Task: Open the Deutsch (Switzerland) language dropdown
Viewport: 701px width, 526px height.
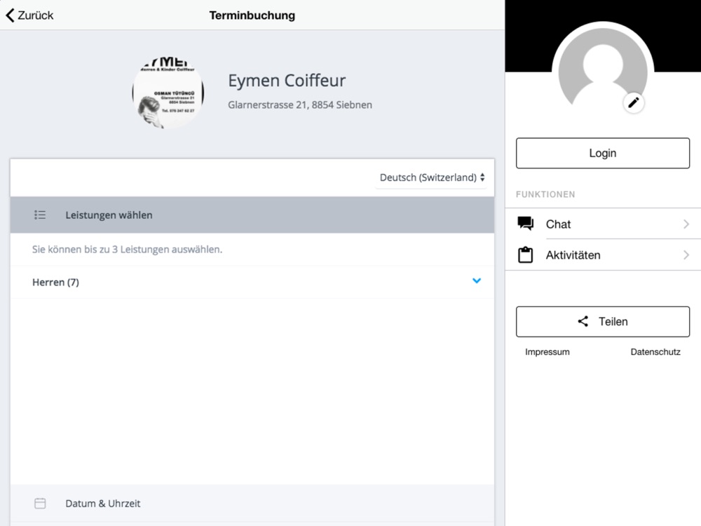Action: pos(431,177)
